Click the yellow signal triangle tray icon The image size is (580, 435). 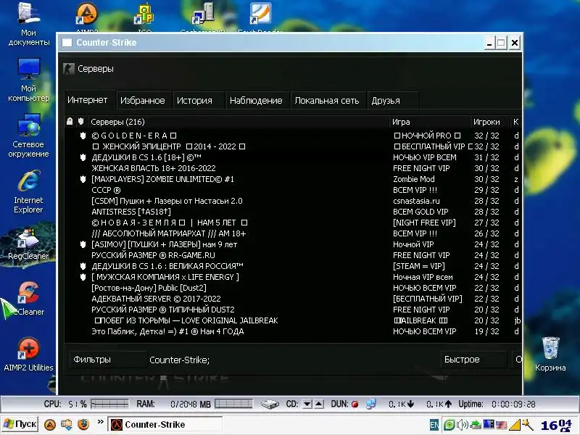click(x=515, y=425)
